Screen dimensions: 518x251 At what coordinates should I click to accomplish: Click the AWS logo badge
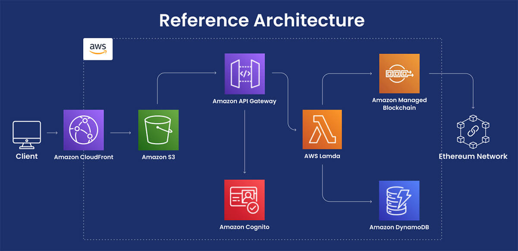pos(98,49)
